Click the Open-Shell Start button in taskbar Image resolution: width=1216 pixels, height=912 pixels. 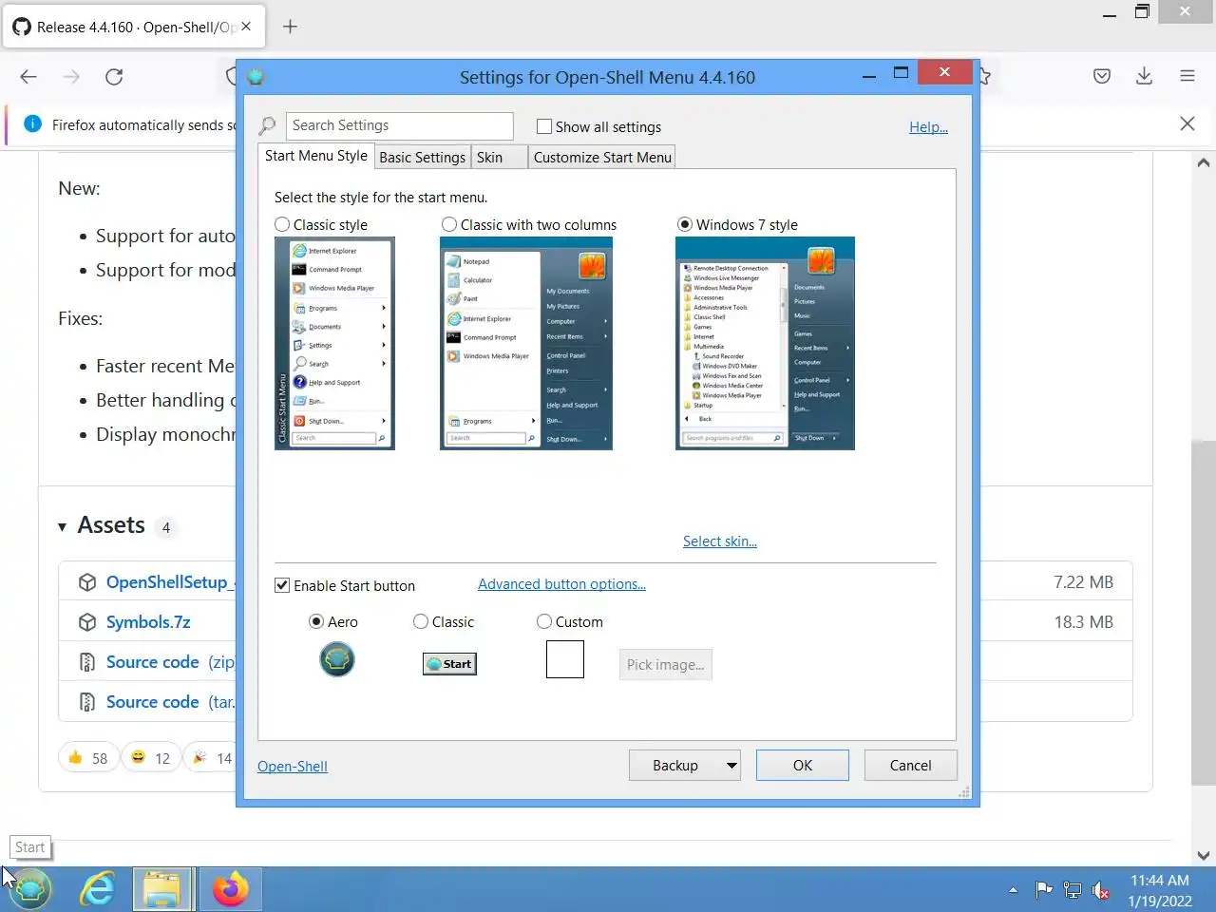[x=29, y=890]
